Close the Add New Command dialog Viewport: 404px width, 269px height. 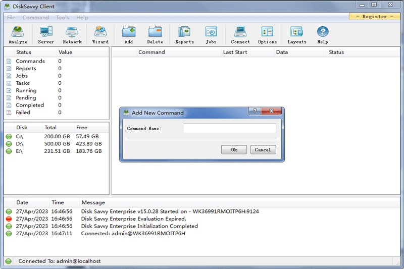pos(271,111)
